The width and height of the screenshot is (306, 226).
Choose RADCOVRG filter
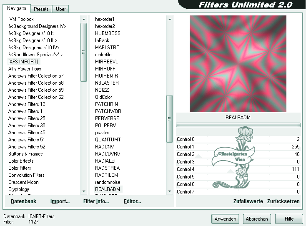point(108,154)
